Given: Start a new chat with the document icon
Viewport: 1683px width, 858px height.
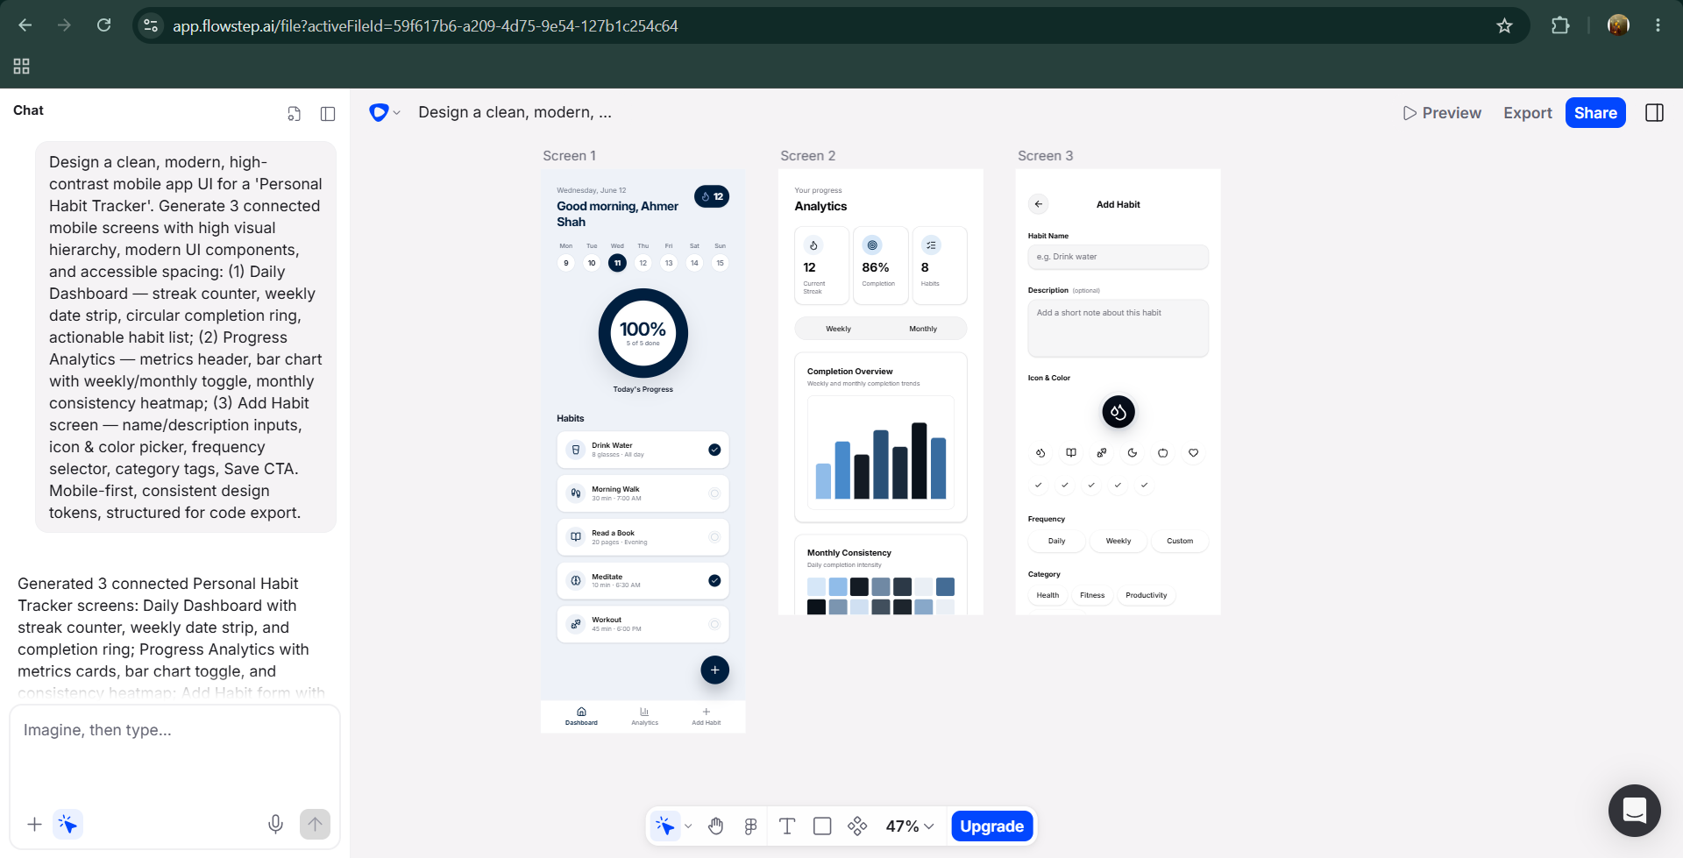Looking at the screenshot, I should 295,113.
